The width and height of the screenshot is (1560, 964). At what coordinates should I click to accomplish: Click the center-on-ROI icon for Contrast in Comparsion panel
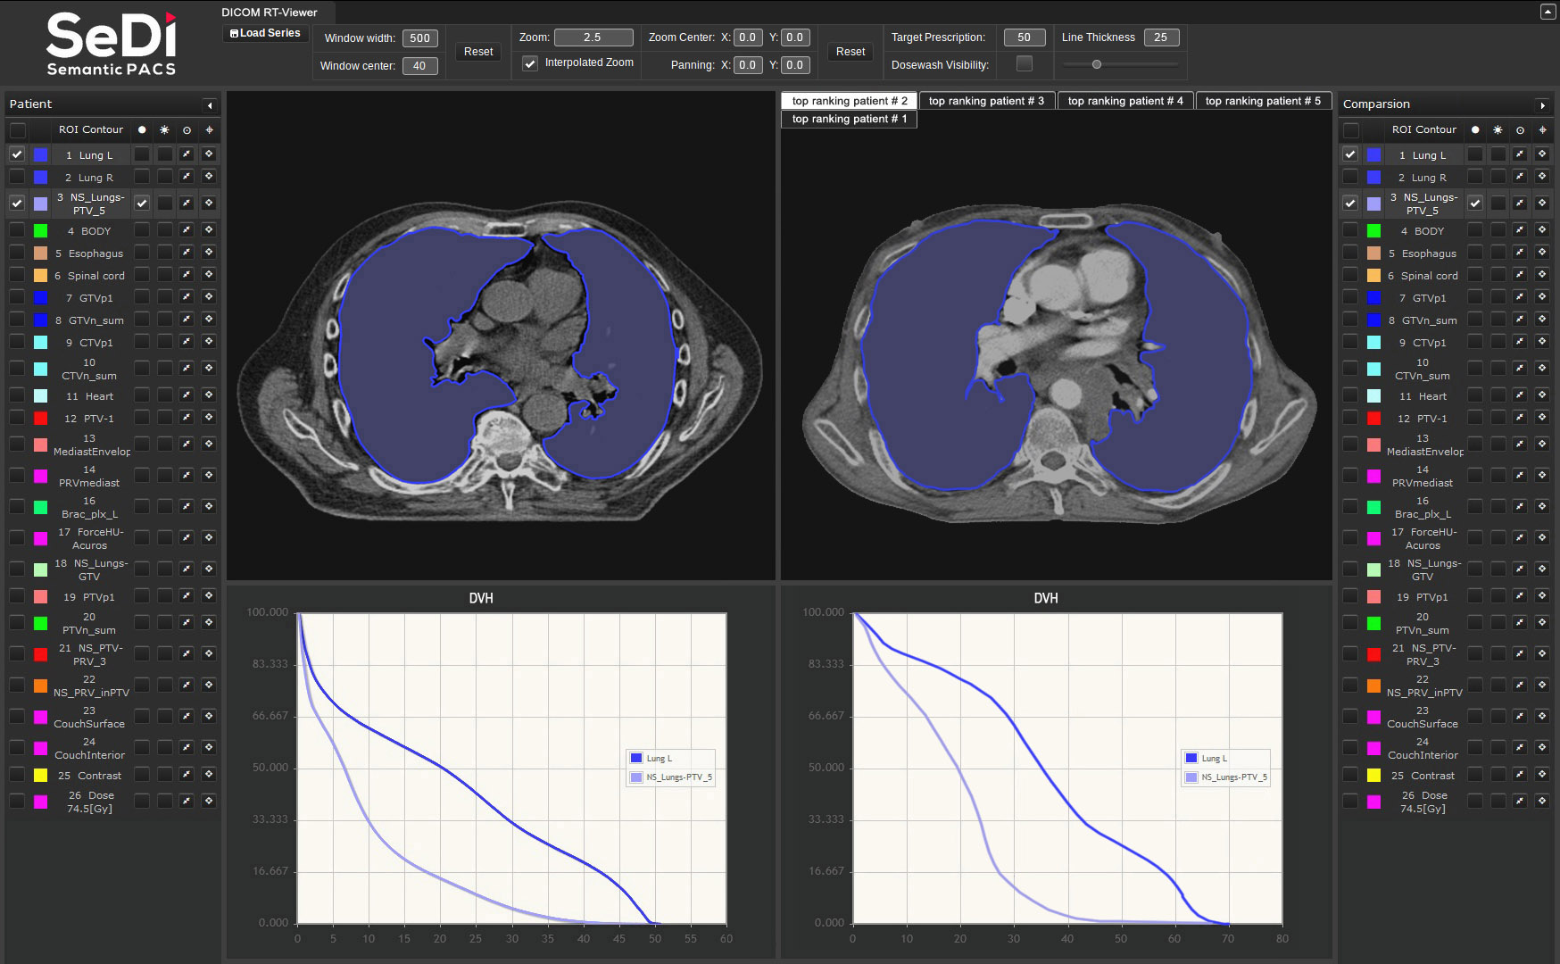pyautogui.click(x=1542, y=775)
